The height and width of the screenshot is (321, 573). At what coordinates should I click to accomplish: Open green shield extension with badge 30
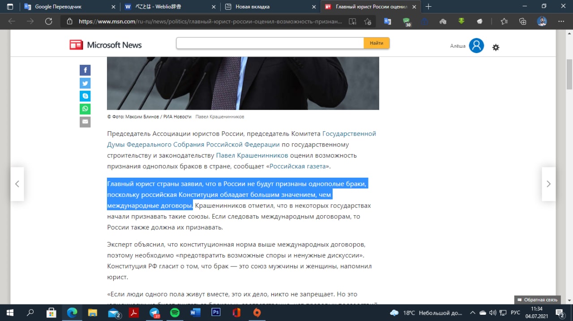[x=406, y=21]
